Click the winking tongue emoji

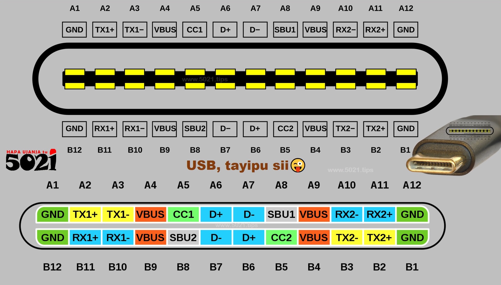tap(298, 165)
